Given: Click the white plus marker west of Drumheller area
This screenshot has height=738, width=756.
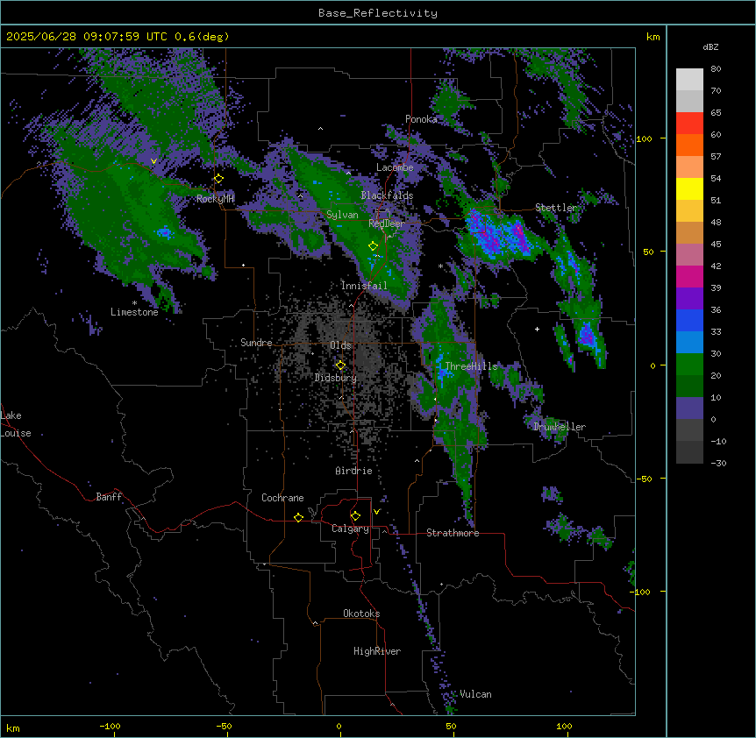Looking at the screenshot, I should point(537,329).
